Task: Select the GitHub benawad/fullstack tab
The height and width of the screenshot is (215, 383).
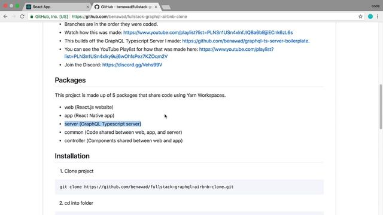Action: pyautogui.click(x=126, y=7)
